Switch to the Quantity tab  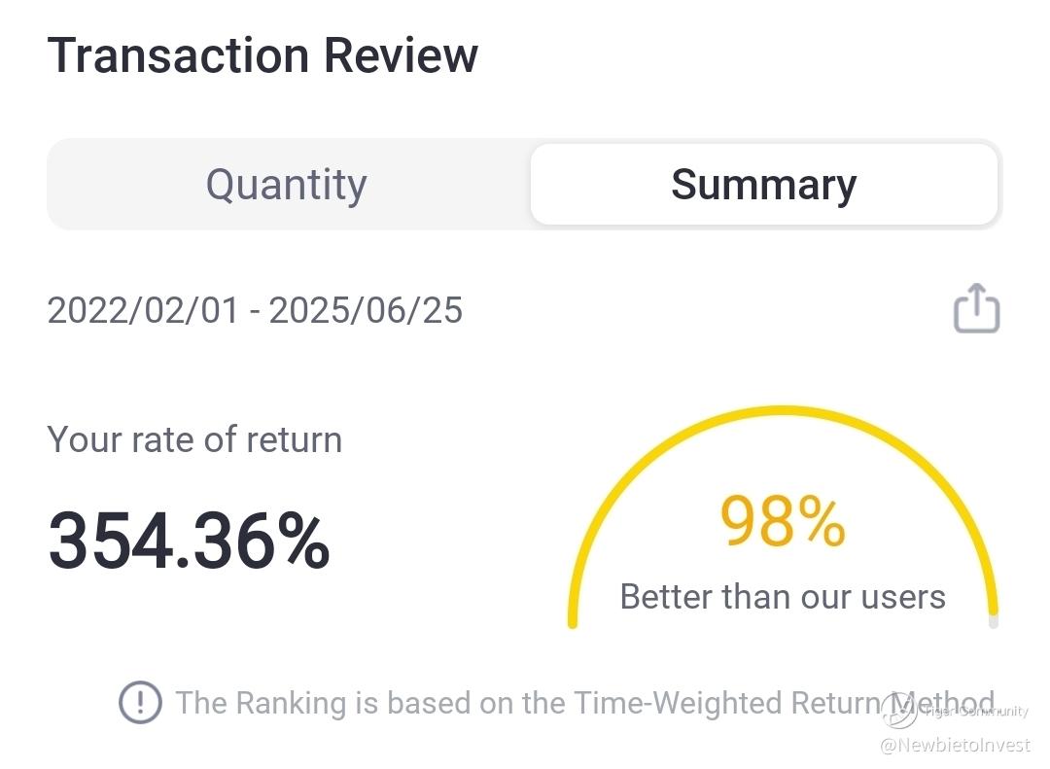[x=287, y=185]
